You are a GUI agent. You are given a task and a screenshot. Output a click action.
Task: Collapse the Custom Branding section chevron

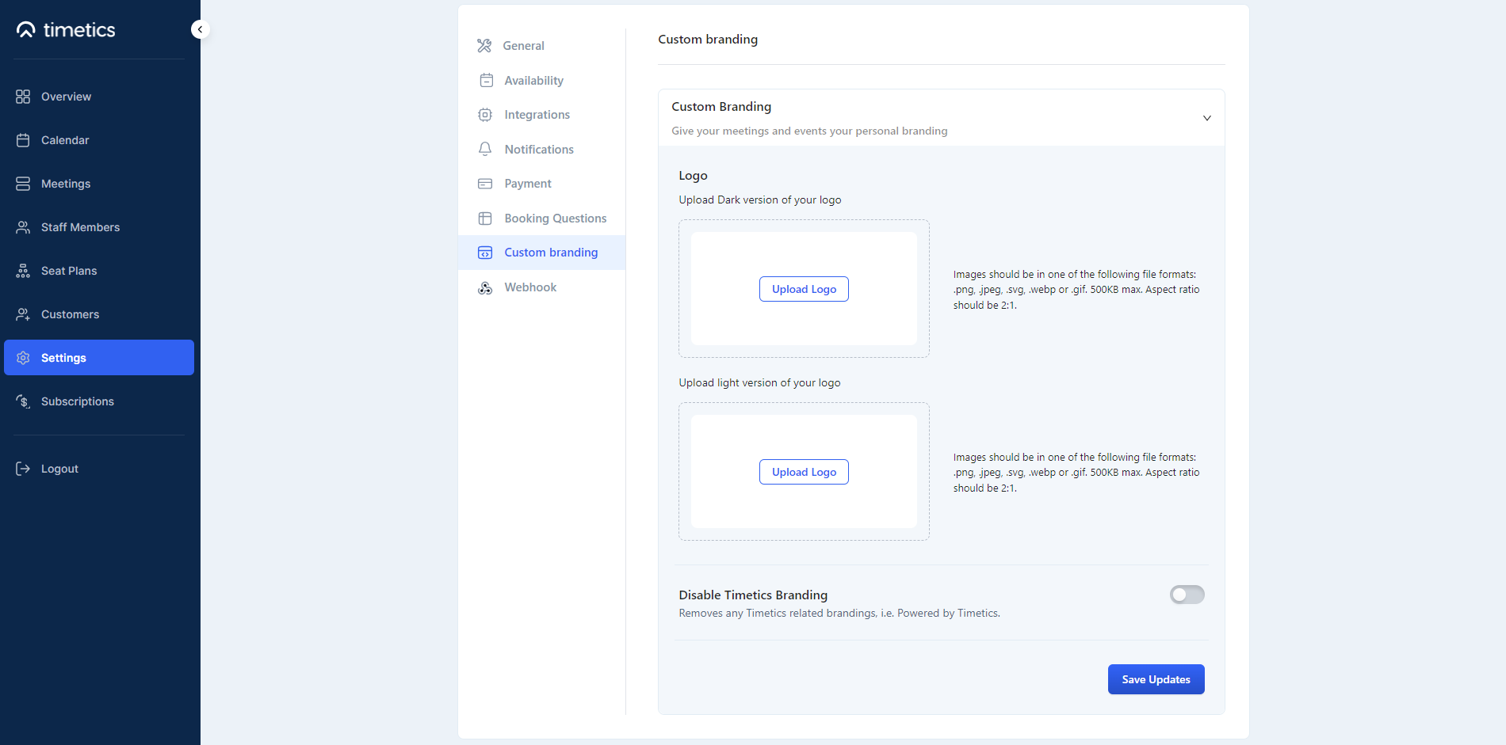[x=1206, y=118]
